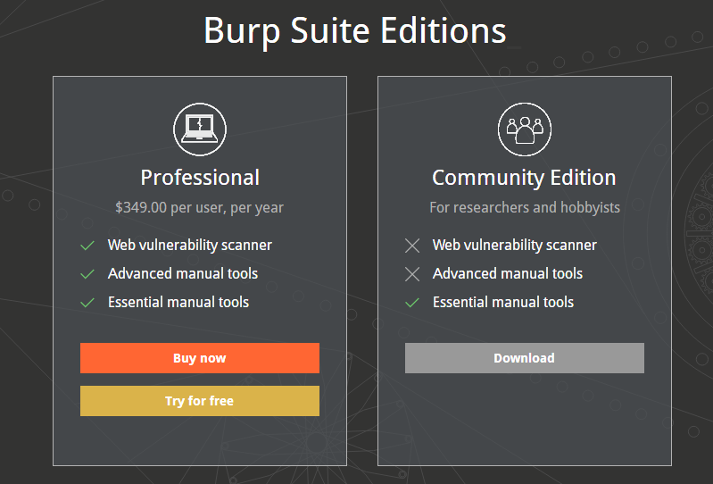The width and height of the screenshot is (713, 484).
Task: Download the Community Edition
Action: pos(525,358)
